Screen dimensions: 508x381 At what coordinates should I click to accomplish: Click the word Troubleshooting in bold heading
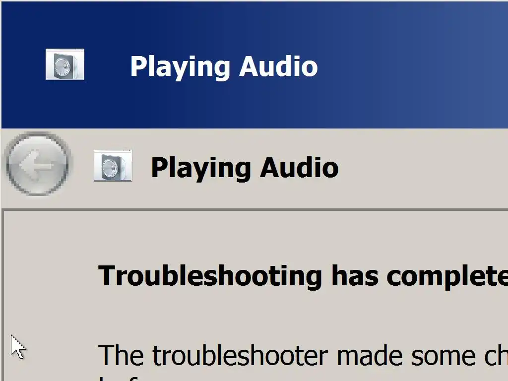(x=210, y=276)
